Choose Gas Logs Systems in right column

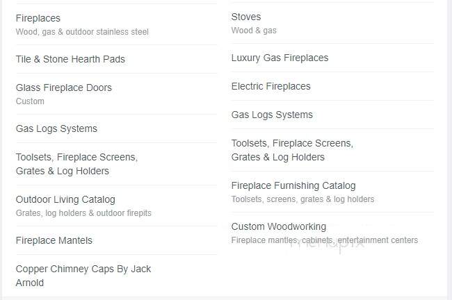272,115
